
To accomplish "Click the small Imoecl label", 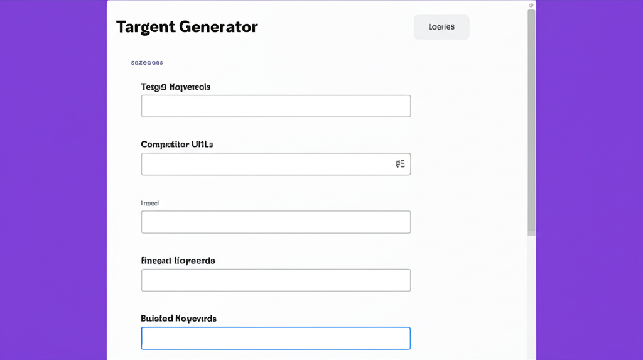I will click(x=150, y=204).
